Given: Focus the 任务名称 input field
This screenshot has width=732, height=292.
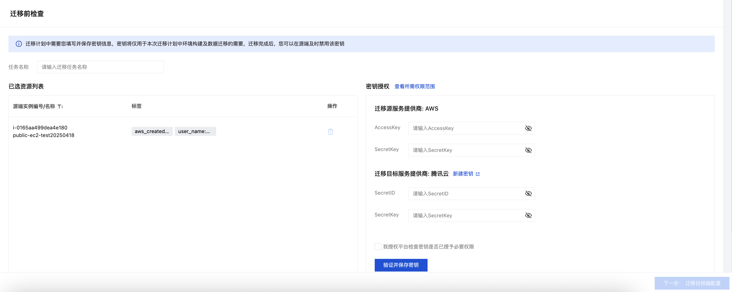Looking at the screenshot, I should (100, 67).
